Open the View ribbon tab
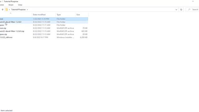 (20, 5)
